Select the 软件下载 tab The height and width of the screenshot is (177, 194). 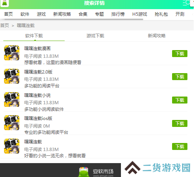(34, 36)
